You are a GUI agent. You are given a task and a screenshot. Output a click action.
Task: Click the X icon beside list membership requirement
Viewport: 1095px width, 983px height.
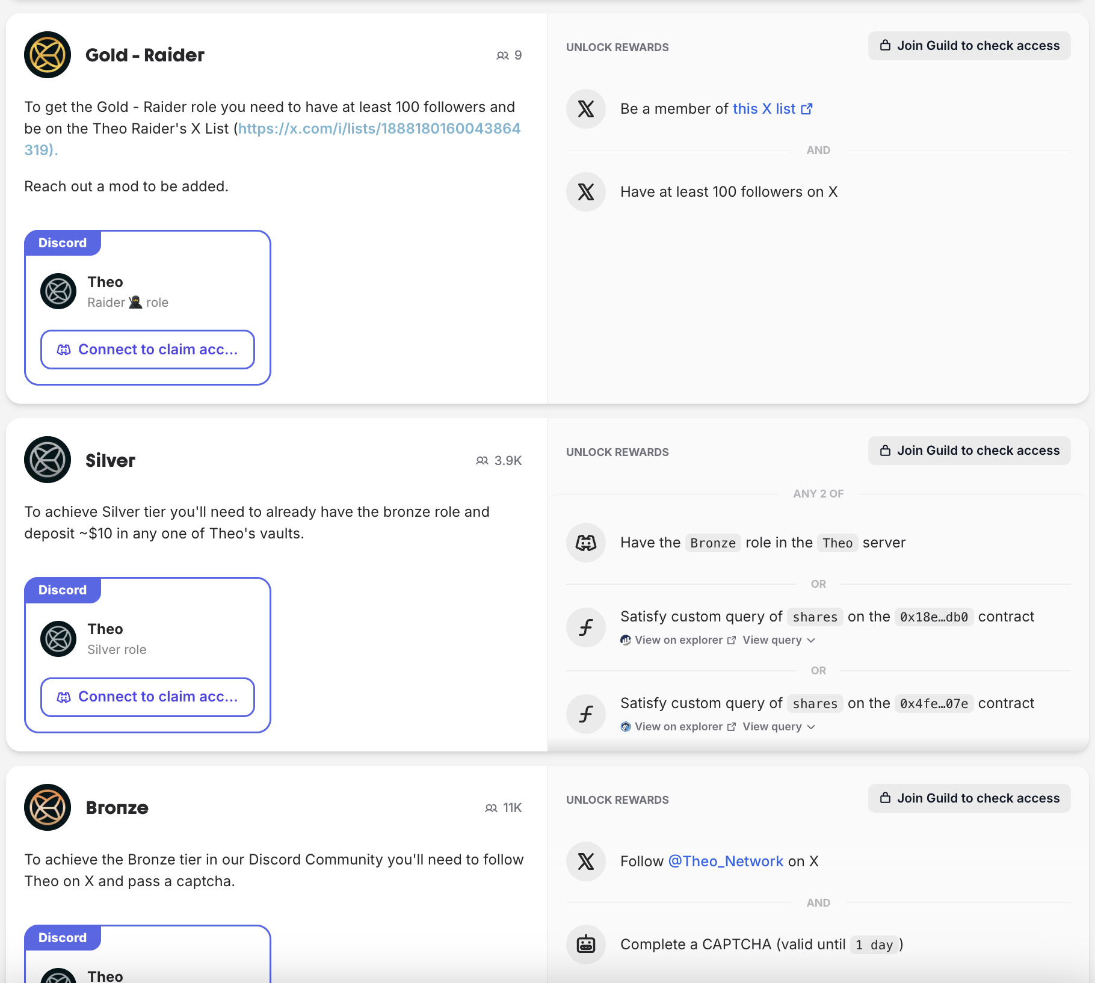585,109
